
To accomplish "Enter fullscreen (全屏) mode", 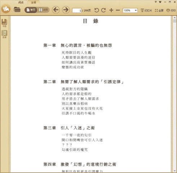I will pyautogui.click(x=159, y=10).
